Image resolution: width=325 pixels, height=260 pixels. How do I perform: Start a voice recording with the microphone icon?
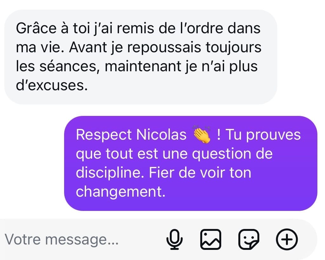coord(175,239)
